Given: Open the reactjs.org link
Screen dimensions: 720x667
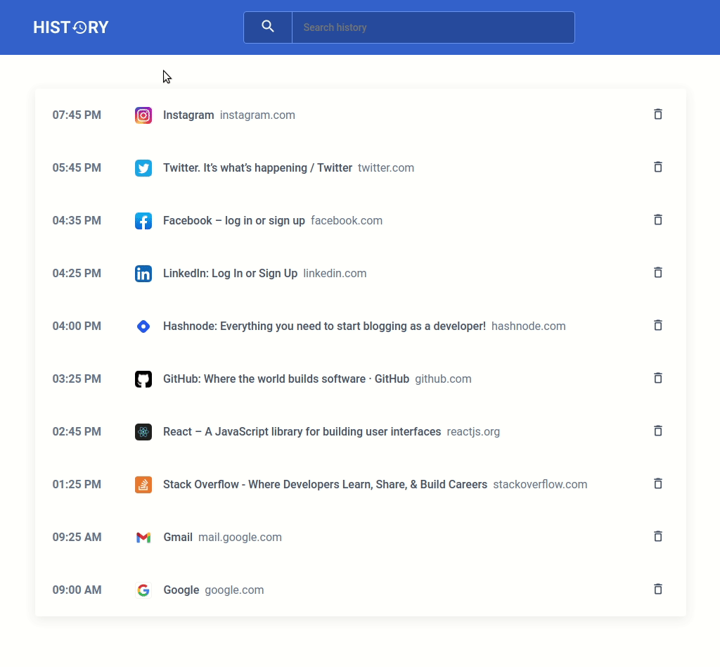Looking at the screenshot, I should pos(473,431).
